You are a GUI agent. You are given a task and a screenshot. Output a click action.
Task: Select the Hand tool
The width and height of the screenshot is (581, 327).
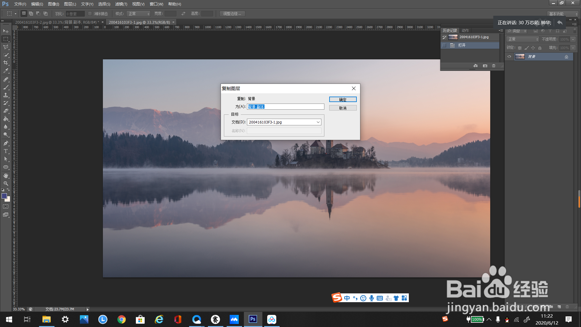[6, 176]
